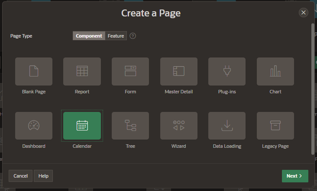Click the Blank Page label text
The width and height of the screenshot is (317, 191).
coord(34,92)
